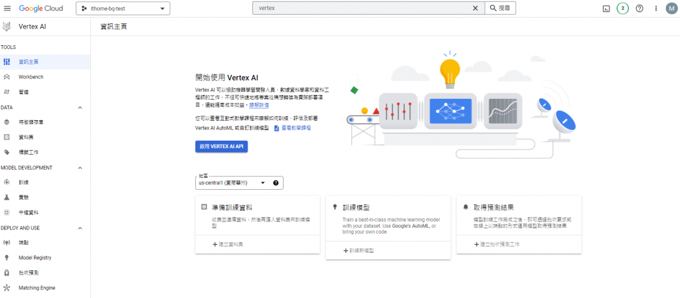
Task: Open the notifications badge showing 2
Action: tap(623, 8)
